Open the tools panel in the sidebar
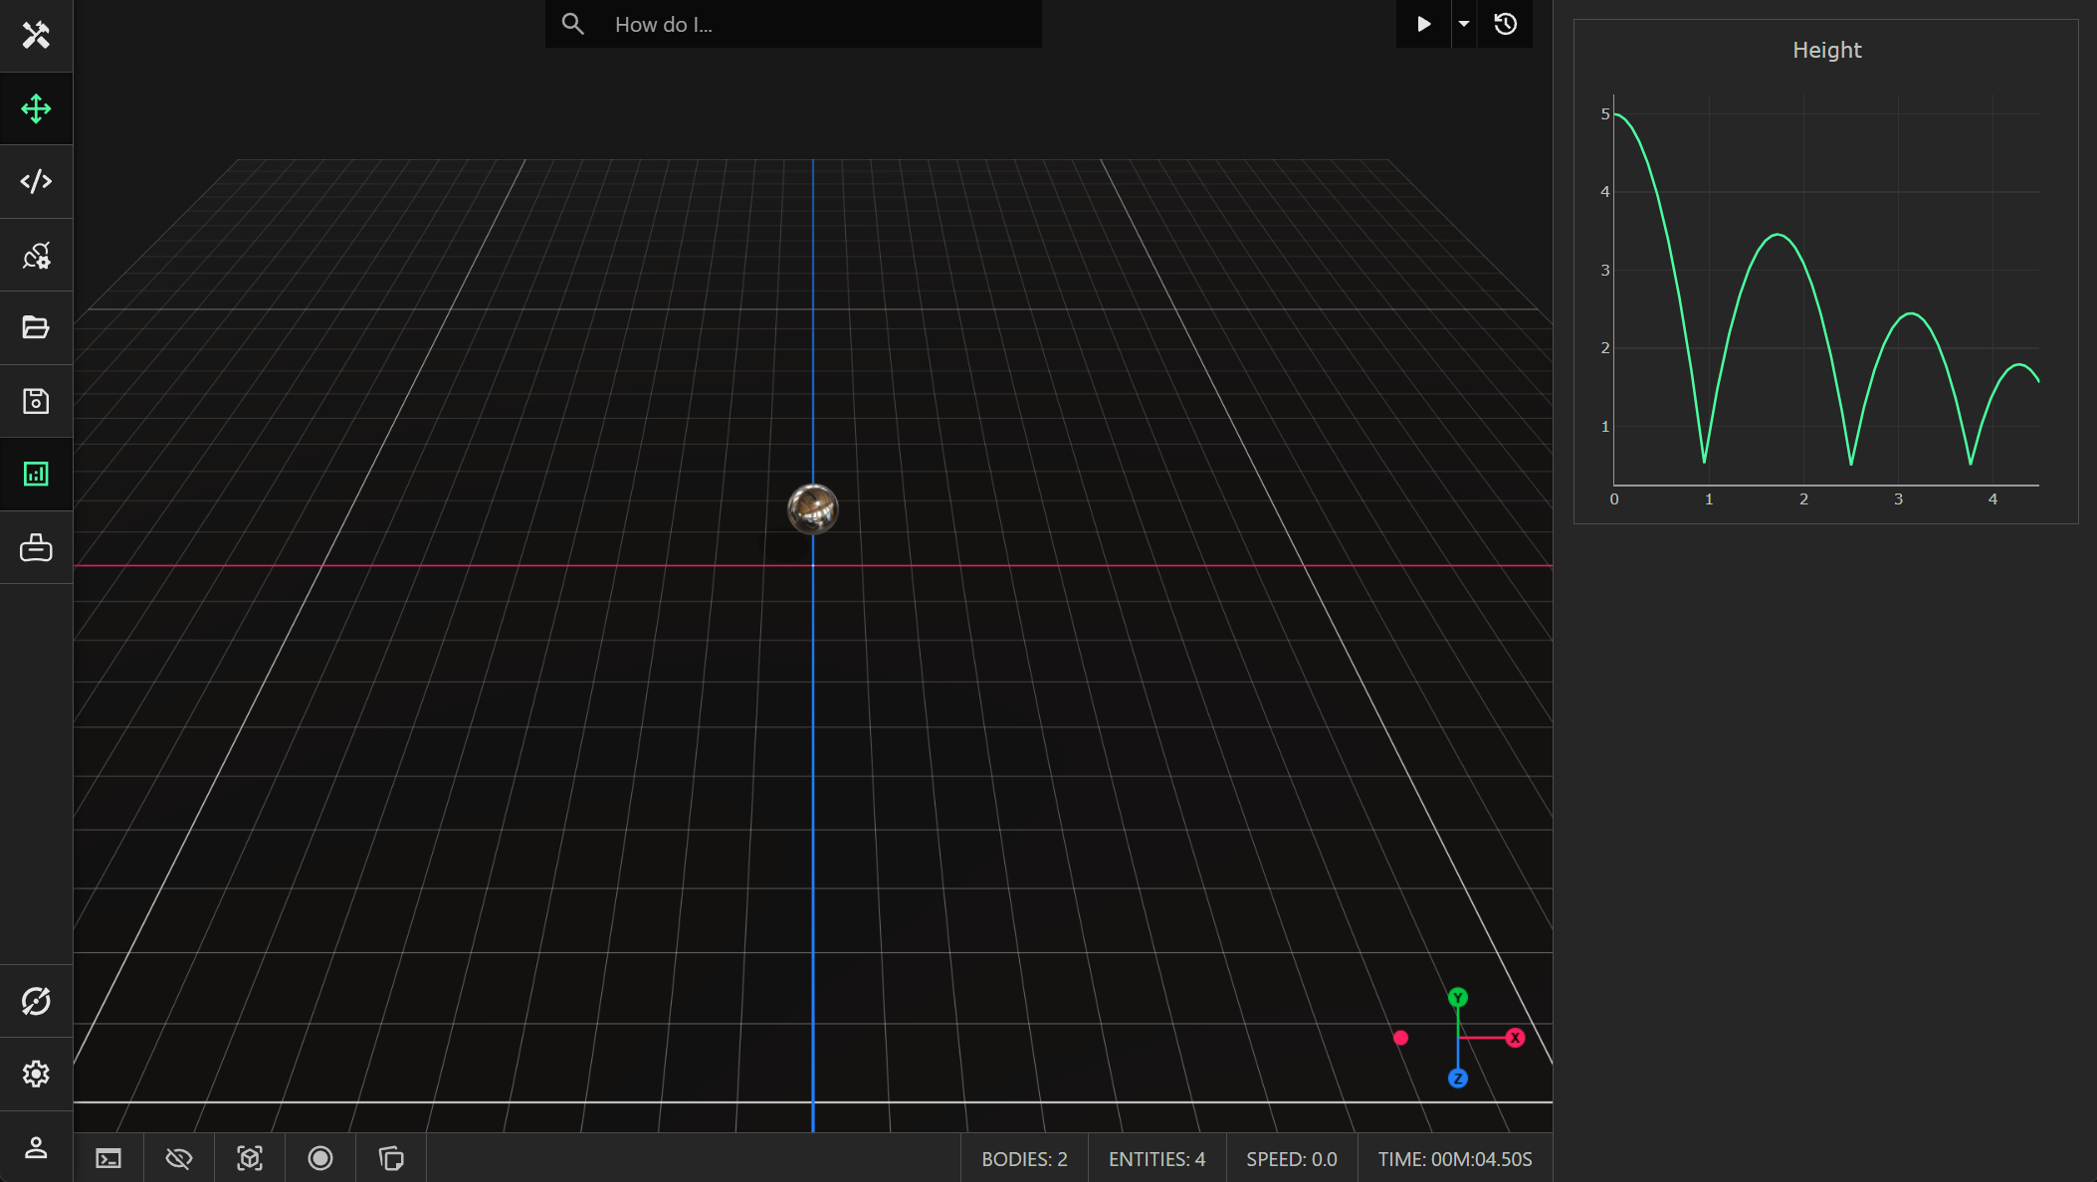The width and height of the screenshot is (2097, 1182). (x=37, y=36)
